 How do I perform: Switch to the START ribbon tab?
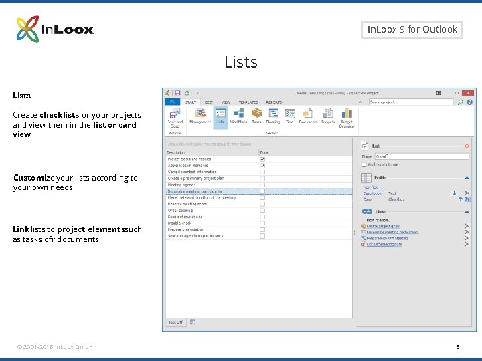191,102
